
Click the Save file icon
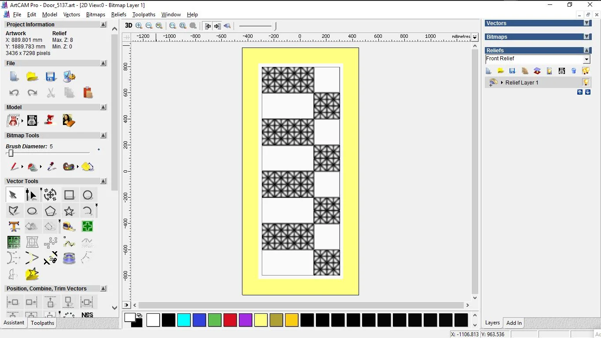51,77
